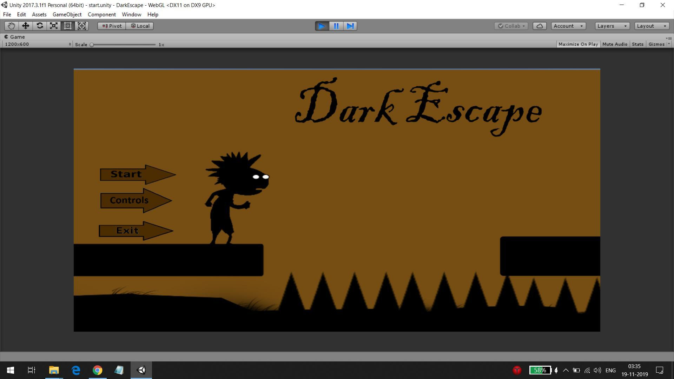Open Windows Start menu
674x379 pixels.
click(11, 370)
